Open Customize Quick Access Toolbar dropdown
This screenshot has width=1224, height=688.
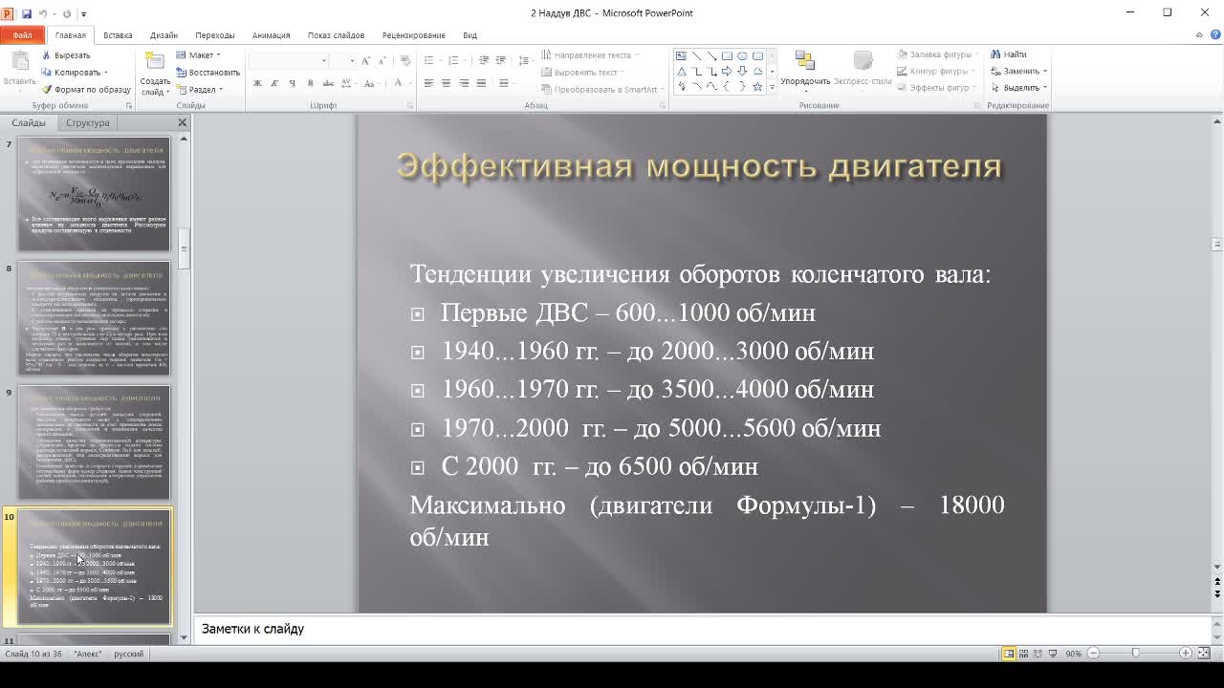click(83, 14)
